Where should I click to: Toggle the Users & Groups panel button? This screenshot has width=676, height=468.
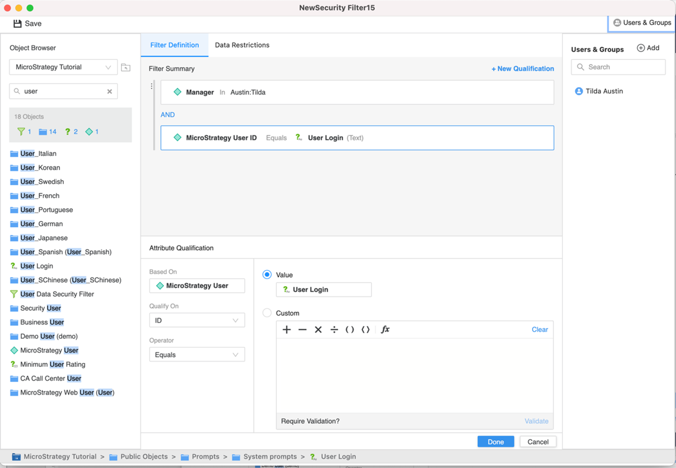pos(642,23)
